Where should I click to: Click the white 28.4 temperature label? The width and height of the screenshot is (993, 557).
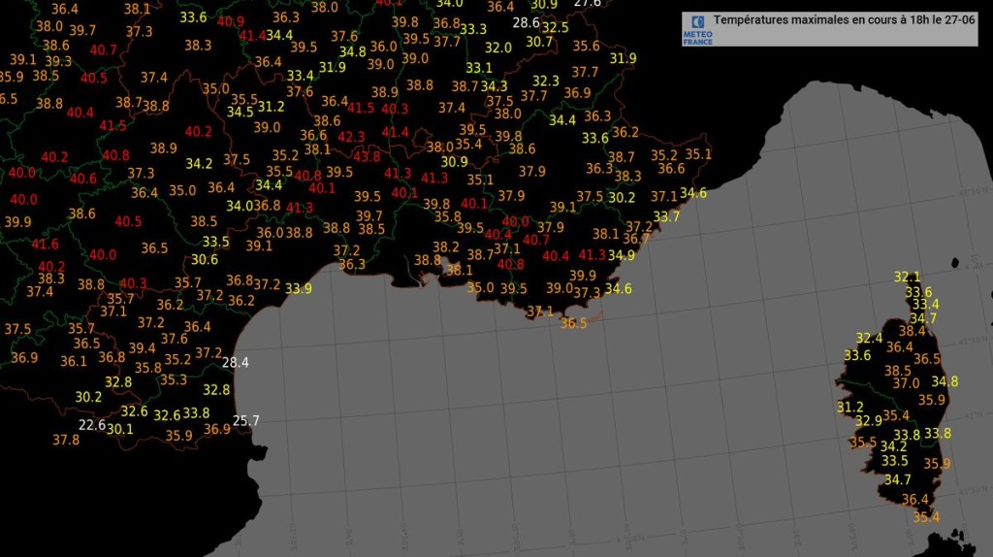tap(235, 363)
